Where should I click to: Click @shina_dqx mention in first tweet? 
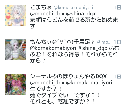coord(81,14)
